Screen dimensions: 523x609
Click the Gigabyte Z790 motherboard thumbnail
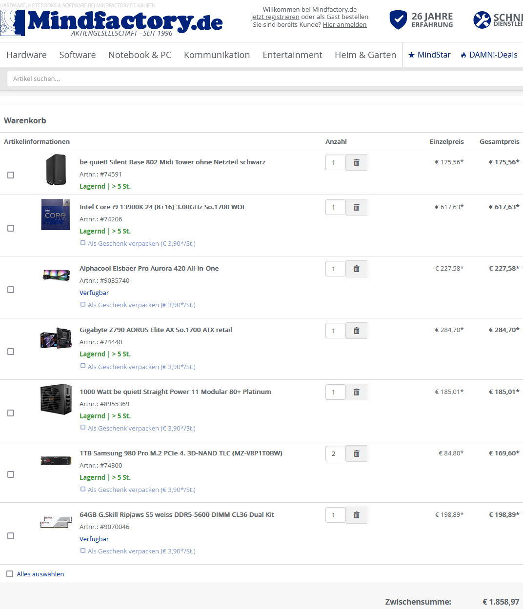coord(56,337)
